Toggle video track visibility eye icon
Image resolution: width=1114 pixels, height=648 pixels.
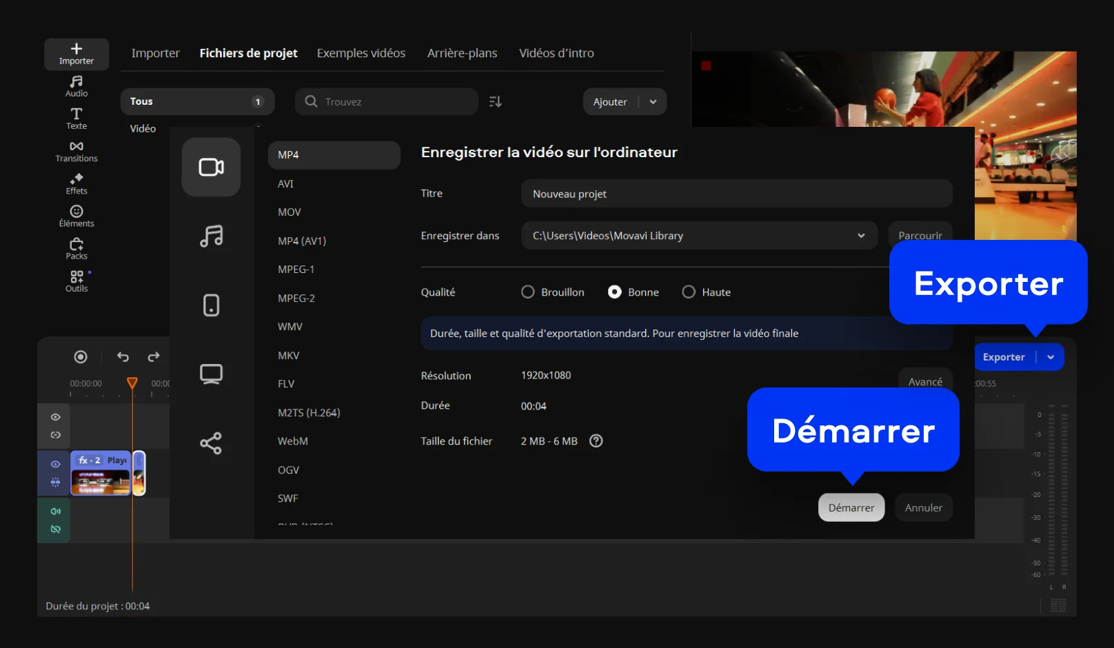pos(55,464)
